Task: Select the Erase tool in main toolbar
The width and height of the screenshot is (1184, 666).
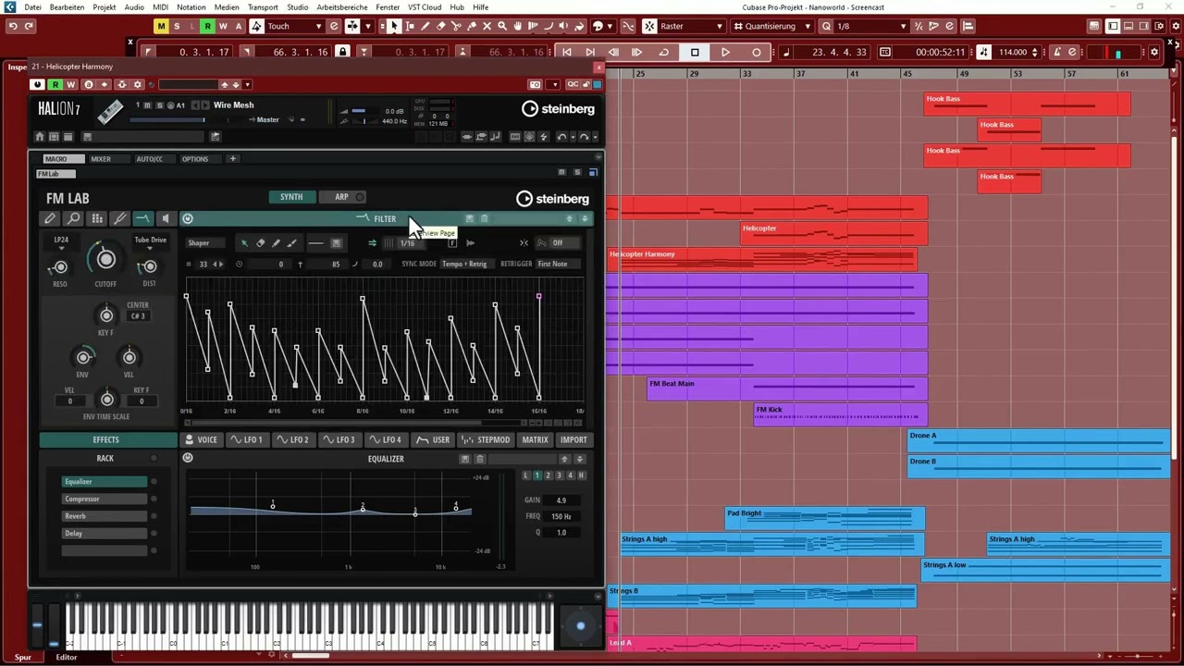Action: [441, 26]
